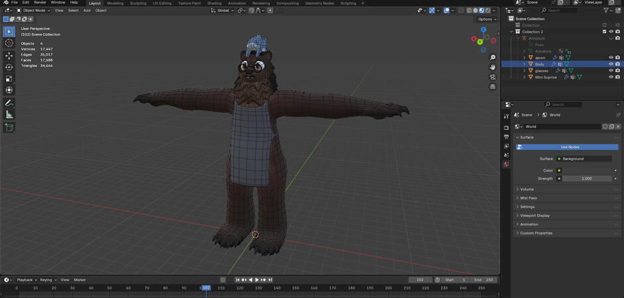Click the Add Cube tool icon
Image resolution: width=624 pixels, height=298 pixels.
click(9, 127)
